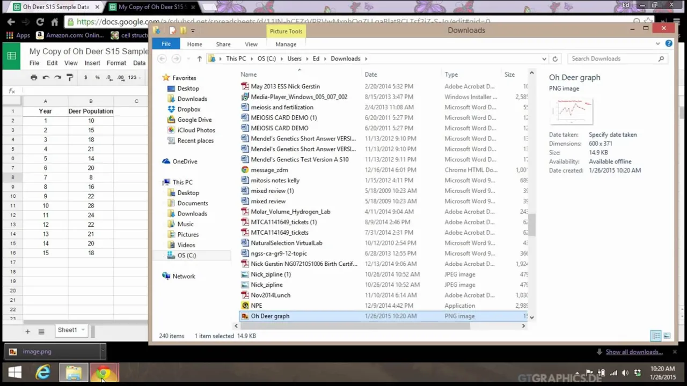The width and height of the screenshot is (687, 386).
Task: Open the Chrome home page icon
Action: [x=54, y=22]
